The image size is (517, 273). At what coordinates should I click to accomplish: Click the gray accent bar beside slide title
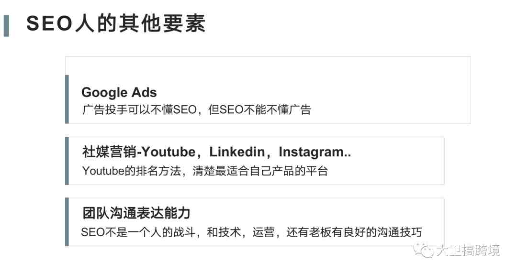pos(6,26)
